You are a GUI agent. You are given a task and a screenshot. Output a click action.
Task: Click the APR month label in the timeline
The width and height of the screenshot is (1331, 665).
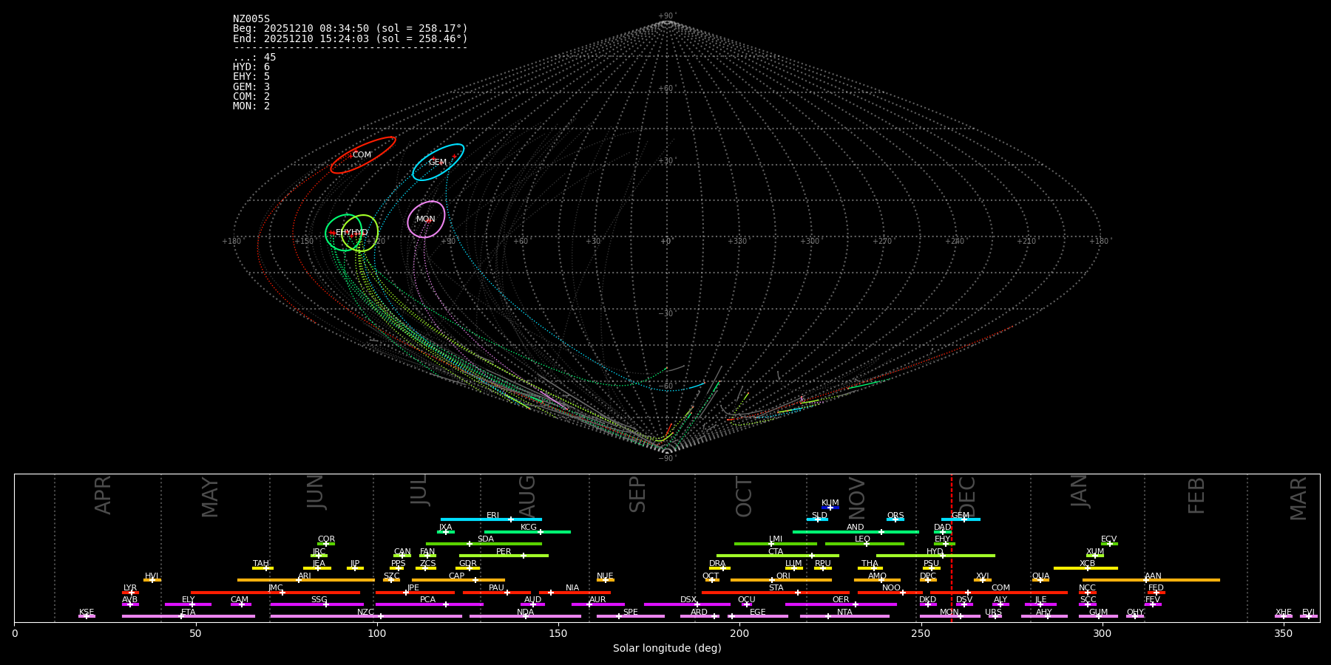(104, 495)
